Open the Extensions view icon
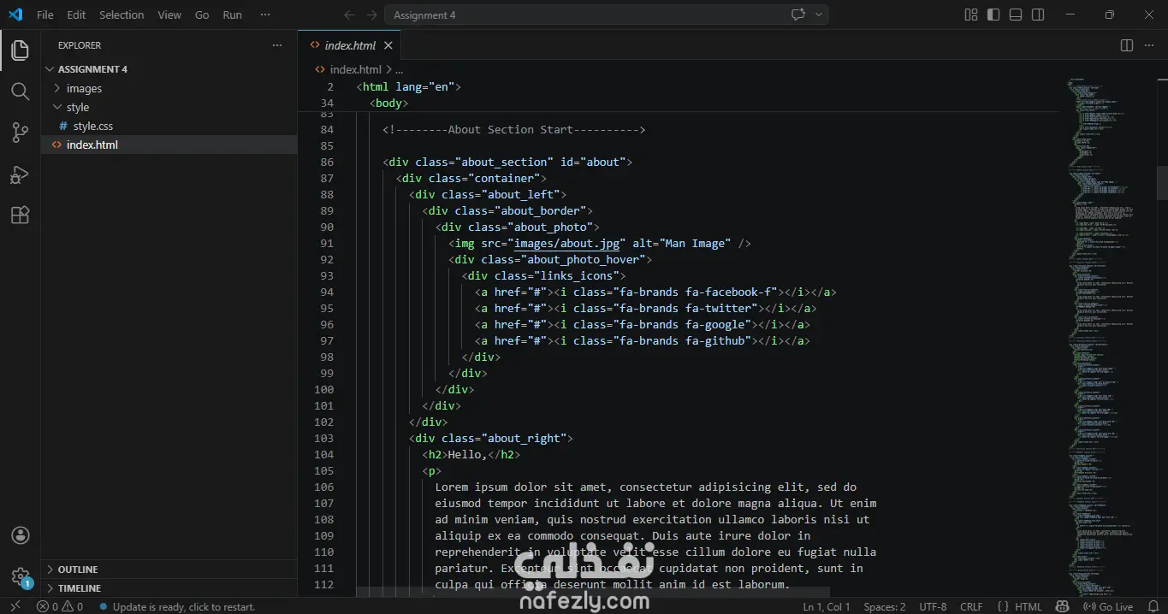 20,215
